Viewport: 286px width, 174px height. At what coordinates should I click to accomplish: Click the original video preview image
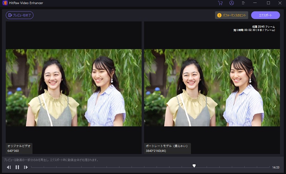click(74, 88)
